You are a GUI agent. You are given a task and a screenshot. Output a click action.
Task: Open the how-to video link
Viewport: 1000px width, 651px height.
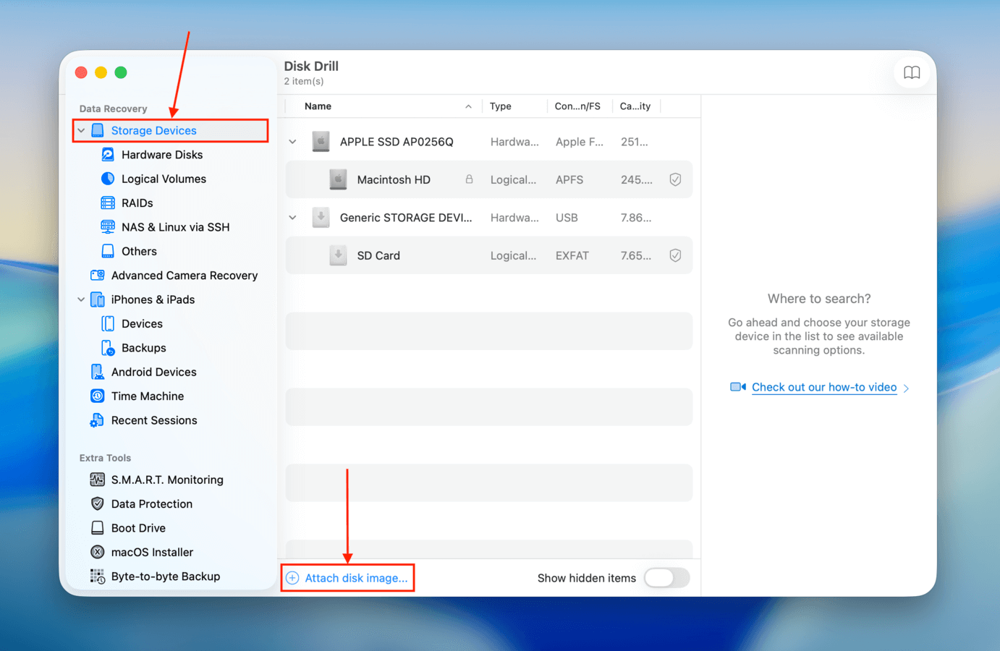(823, 387)
